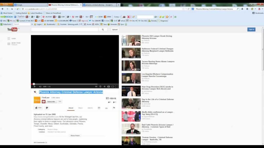Image resolution: width=264 pixels, height=148 pixels.
Task: Click the Like button
Action: coord(38,108)
